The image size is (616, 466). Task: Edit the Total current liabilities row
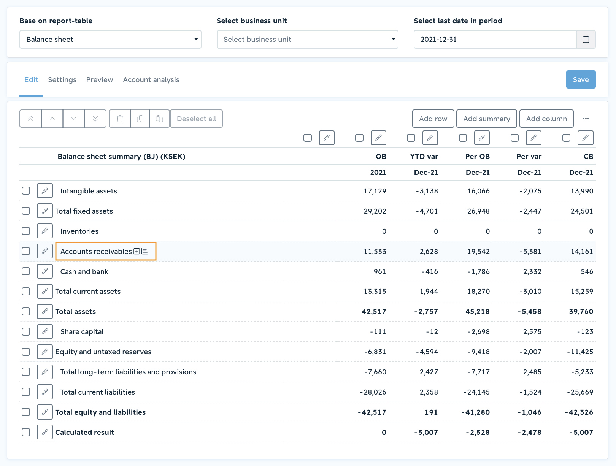click(x=45, y=392)
